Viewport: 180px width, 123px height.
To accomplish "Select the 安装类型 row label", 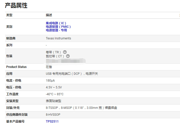I will click(12, 101).
